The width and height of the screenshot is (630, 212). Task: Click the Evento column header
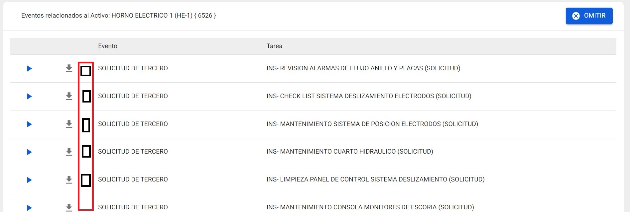point(108,46)
